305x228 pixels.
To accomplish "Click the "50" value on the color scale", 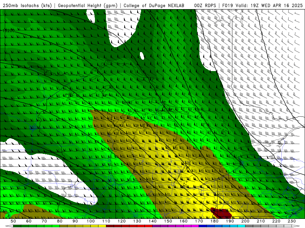I will [13, 221].
